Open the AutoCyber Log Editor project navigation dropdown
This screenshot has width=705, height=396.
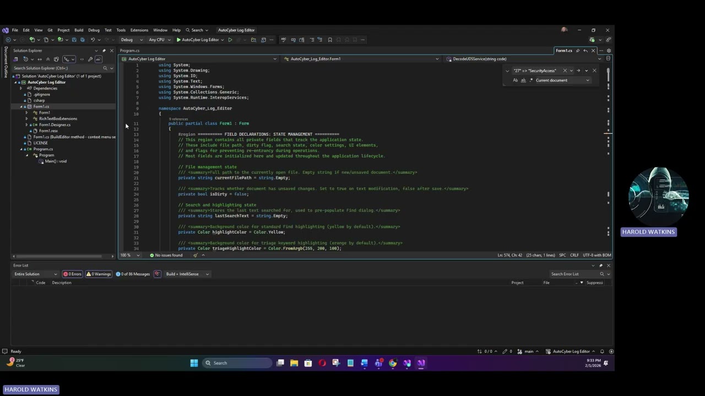click(199, 59)
